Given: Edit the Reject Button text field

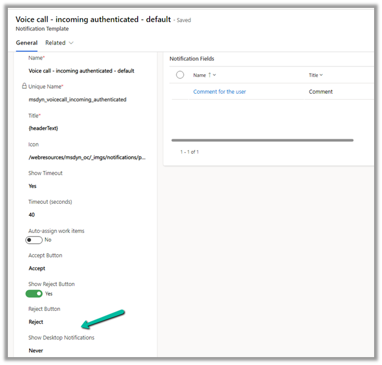Looking at the screenshot, I should (x=36, y=322).
